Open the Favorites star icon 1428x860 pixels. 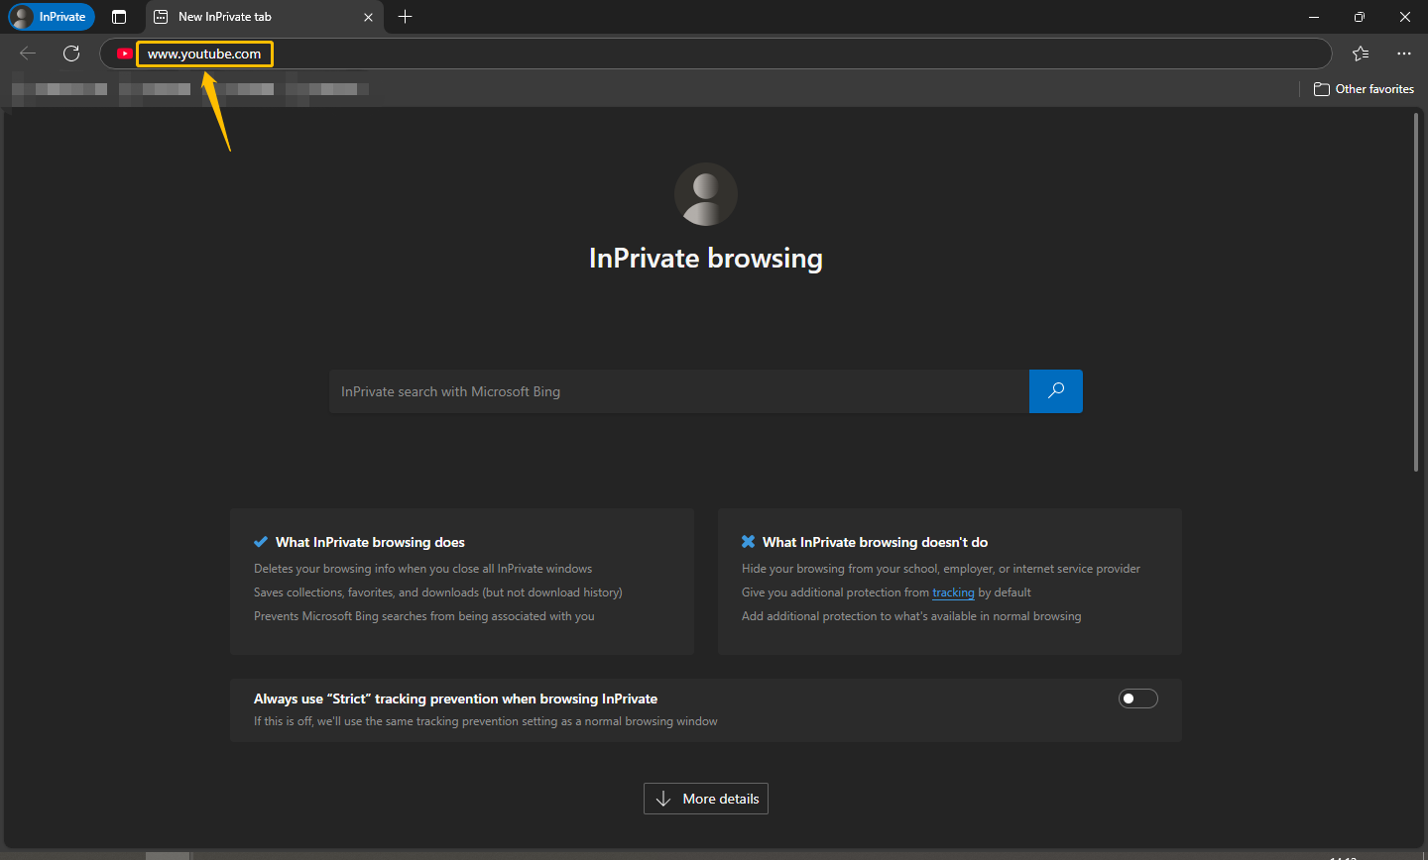click(x=1361, y=54)
